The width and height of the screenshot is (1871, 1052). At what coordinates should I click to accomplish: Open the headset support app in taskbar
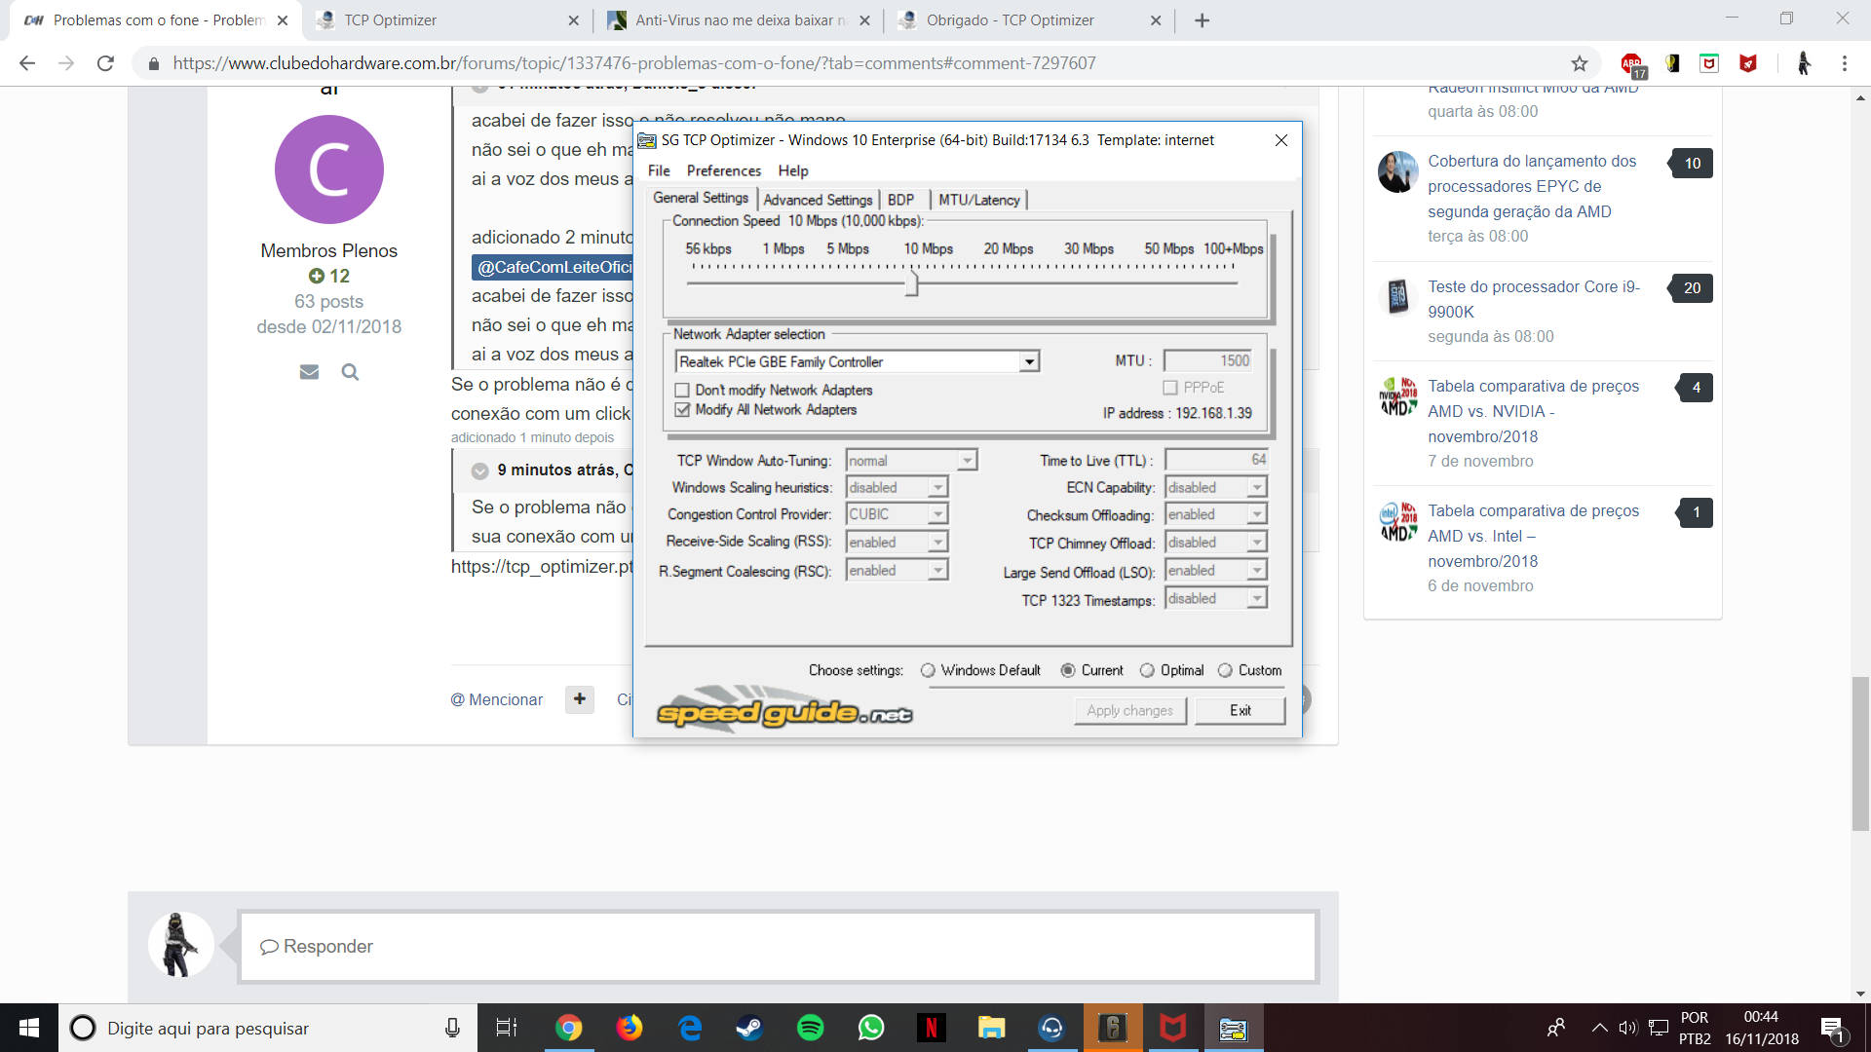(1051, 1028)
